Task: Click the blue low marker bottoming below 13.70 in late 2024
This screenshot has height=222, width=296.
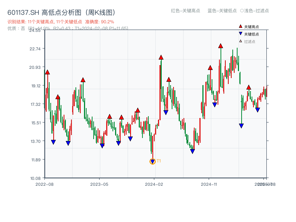Action: pyautogui.click(x=192, y=151)
